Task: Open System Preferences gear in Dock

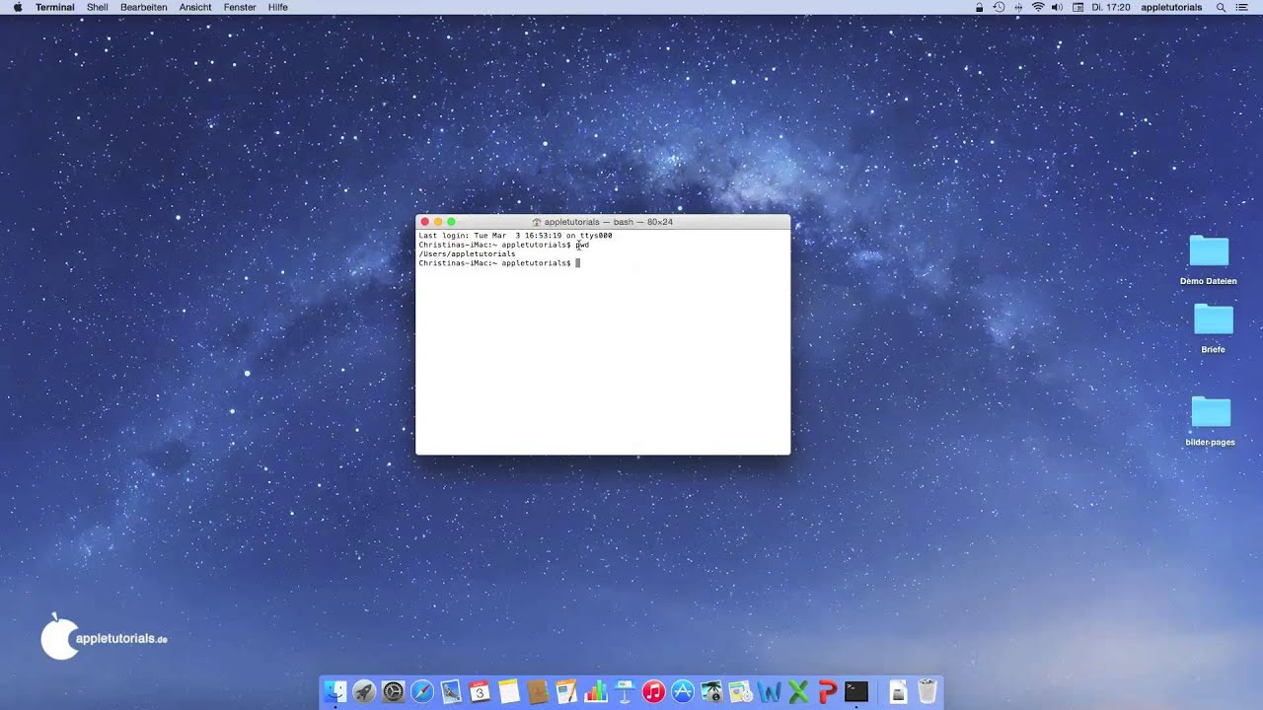Action: pyautogui.click(x=394, y=692)
